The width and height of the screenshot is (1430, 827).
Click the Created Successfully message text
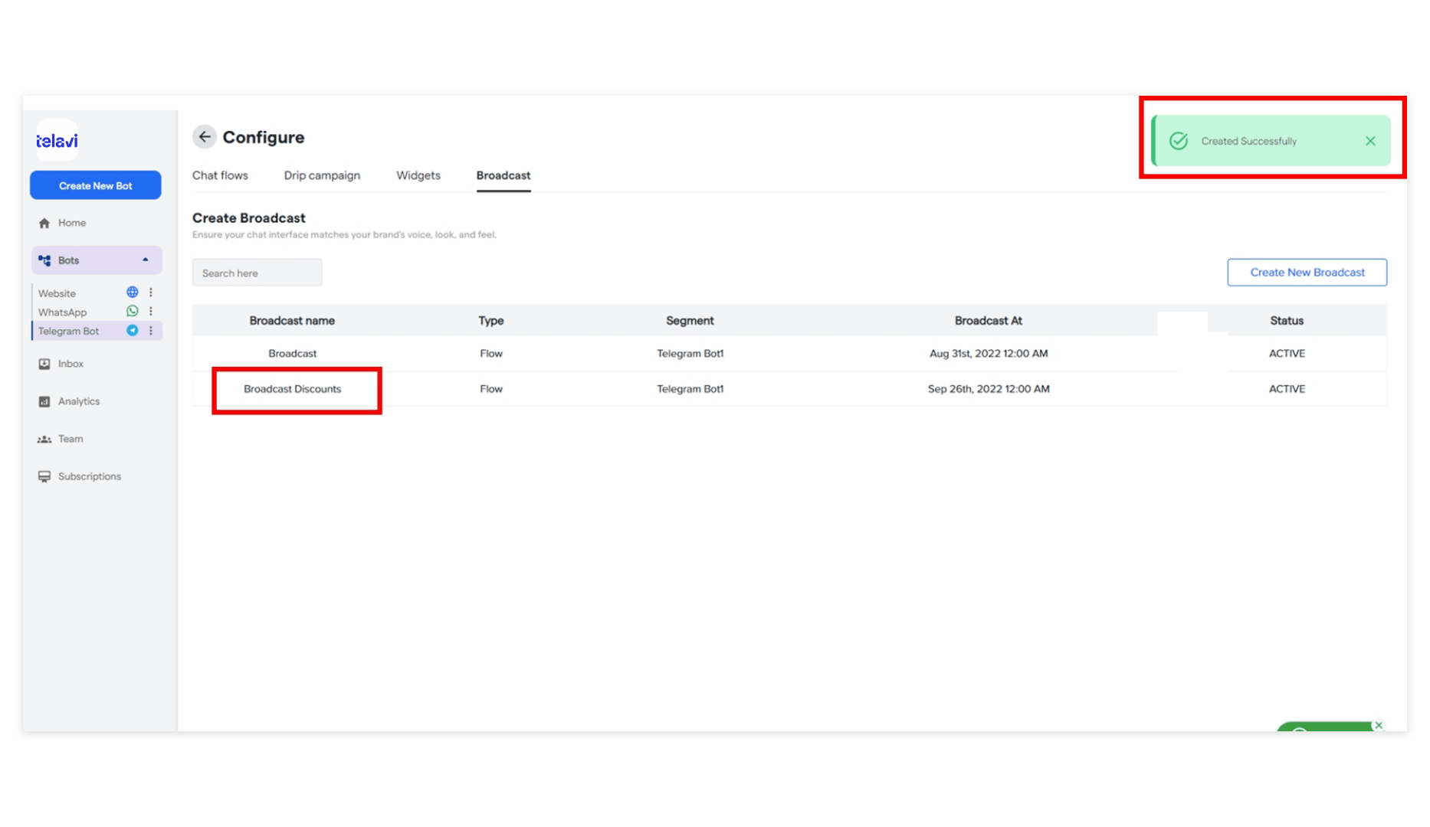click(x=1249, y=141)
